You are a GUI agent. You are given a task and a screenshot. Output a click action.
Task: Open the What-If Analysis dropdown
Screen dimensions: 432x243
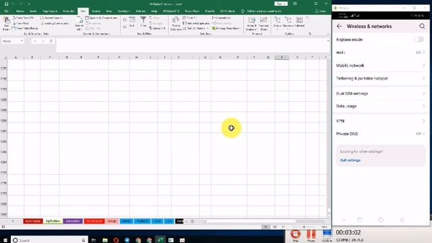[x=251, y=24]
